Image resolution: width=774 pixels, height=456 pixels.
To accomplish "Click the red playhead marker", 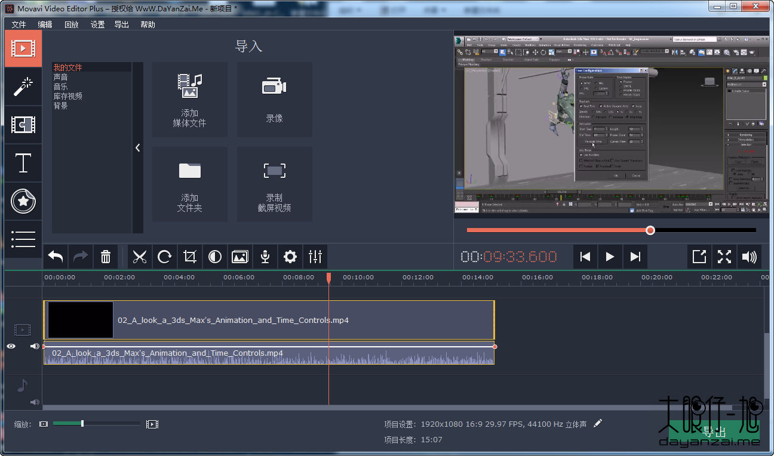I will [x=328, y=278].
